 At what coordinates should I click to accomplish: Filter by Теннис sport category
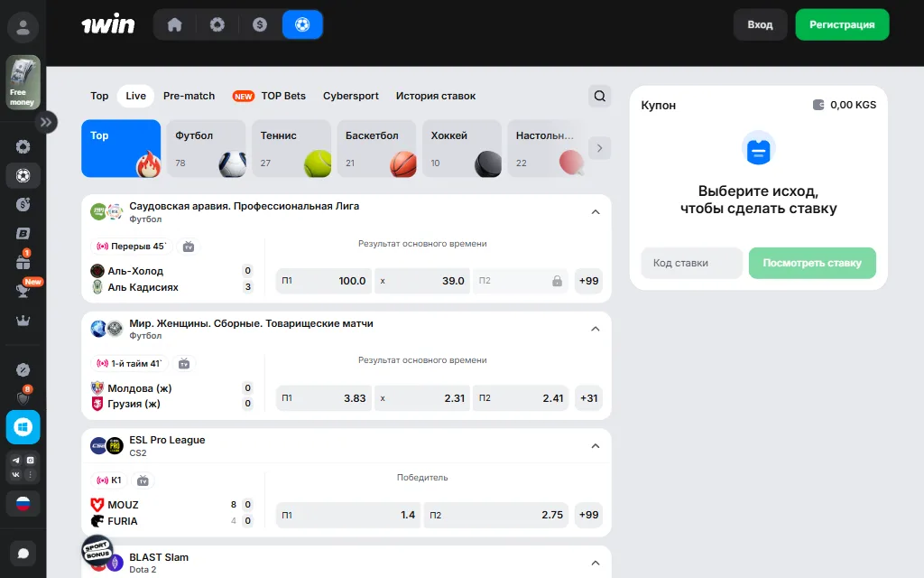tap(291, 149)
